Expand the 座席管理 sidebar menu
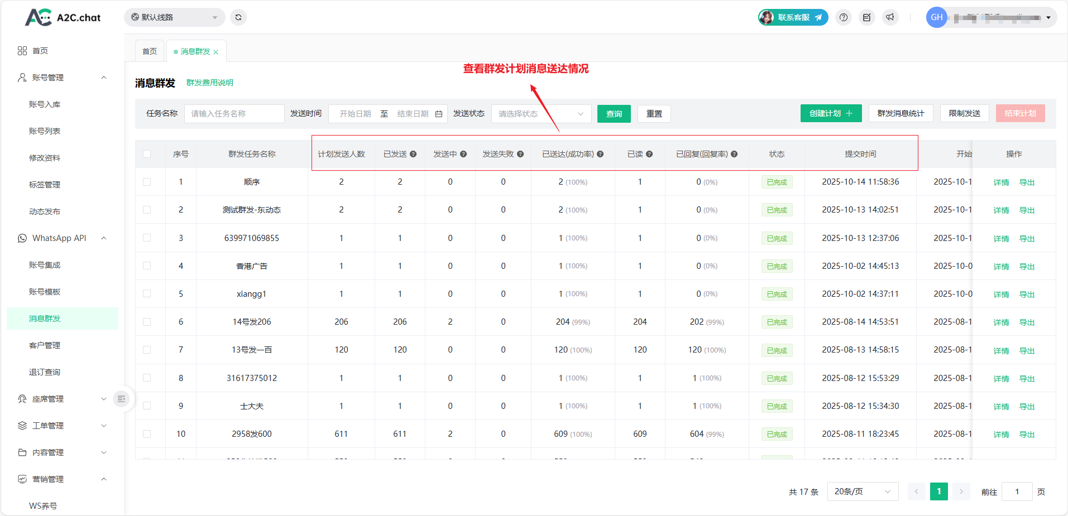 [62, 399]
